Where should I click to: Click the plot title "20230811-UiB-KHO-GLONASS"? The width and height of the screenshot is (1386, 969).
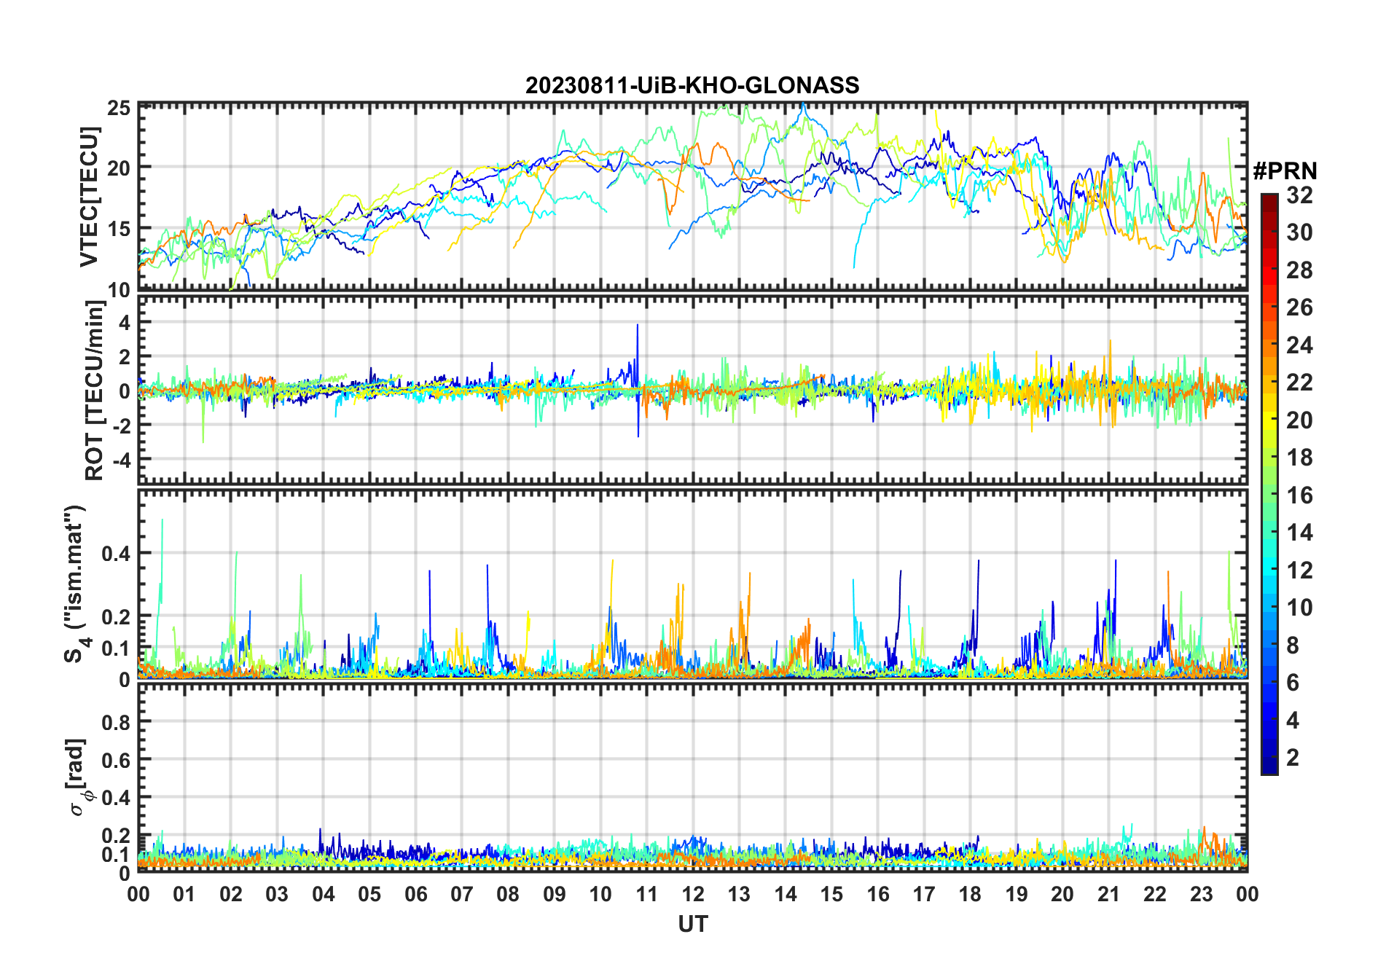692,86
